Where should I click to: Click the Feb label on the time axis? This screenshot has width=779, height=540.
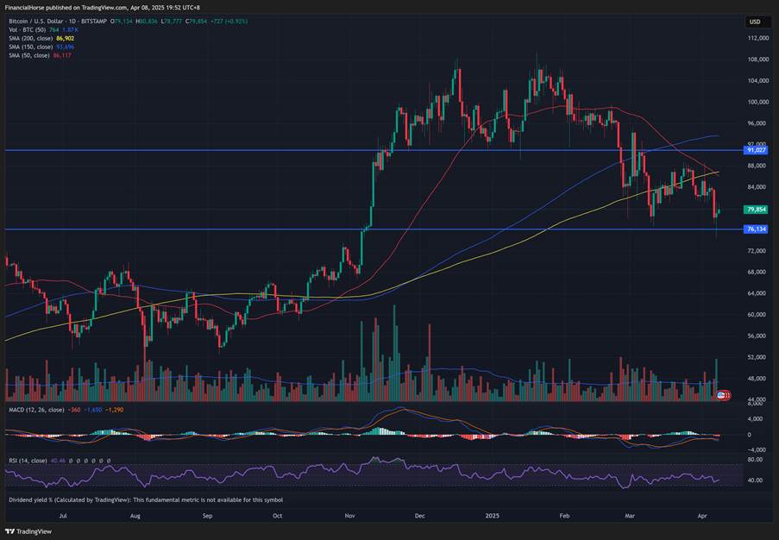(564, 516)
